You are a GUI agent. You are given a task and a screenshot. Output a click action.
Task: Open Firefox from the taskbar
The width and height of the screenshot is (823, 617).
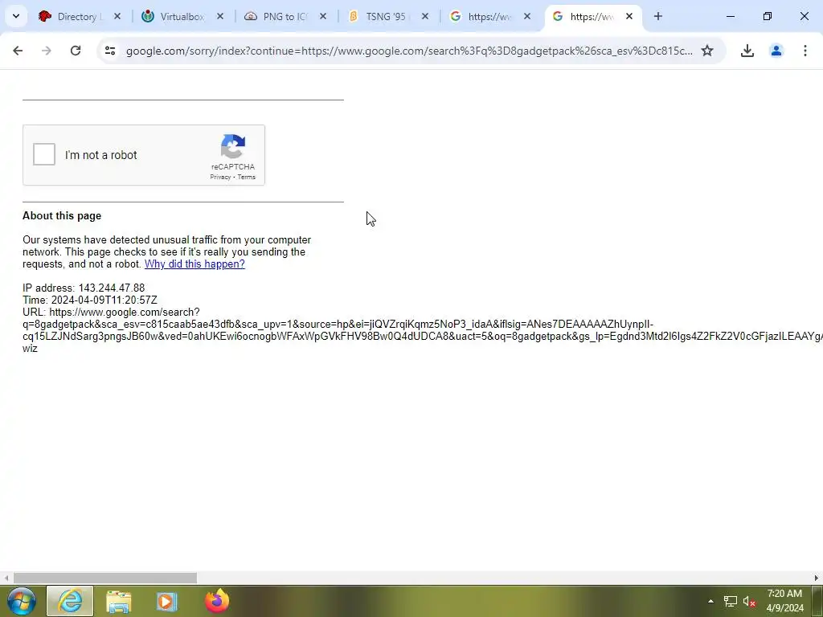click(x=217, y=601)
